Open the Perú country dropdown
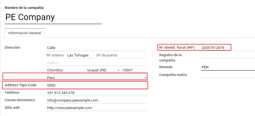The image size is (255, 116). click(x=95, y=78)
